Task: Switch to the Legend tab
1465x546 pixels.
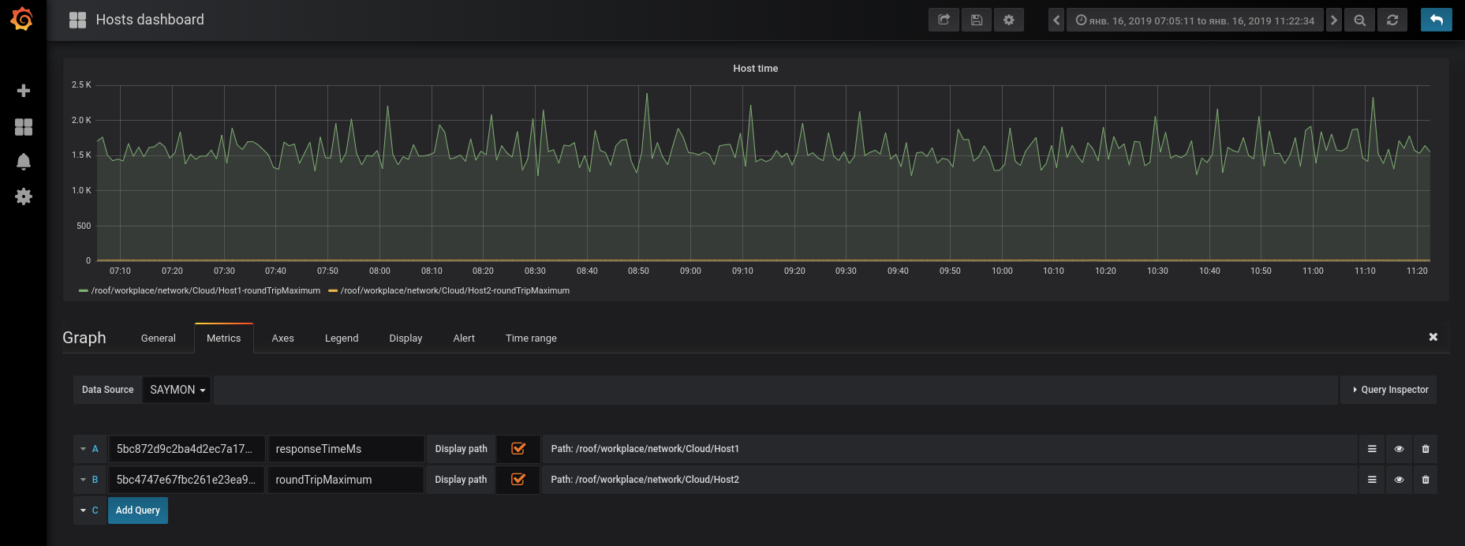Action: click(342, 338)
